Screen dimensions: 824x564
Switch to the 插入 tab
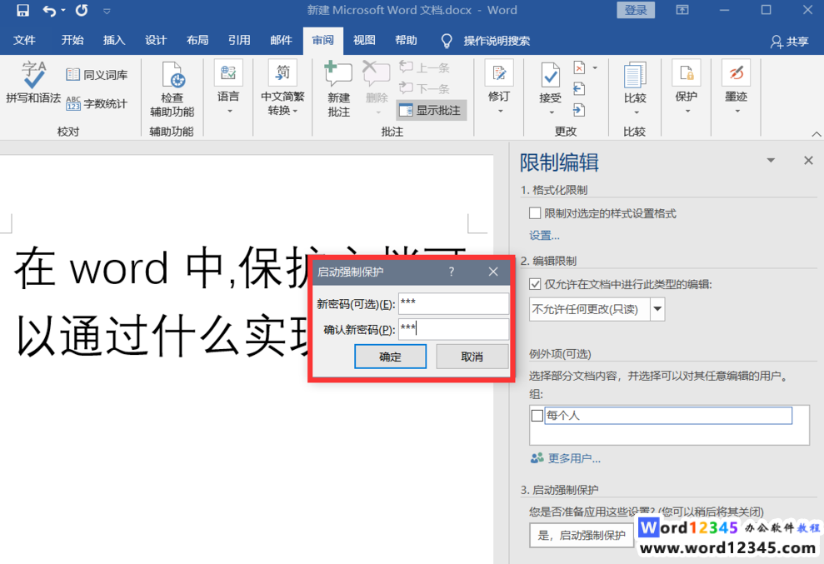pyautogui.click(x=114, y=41)
